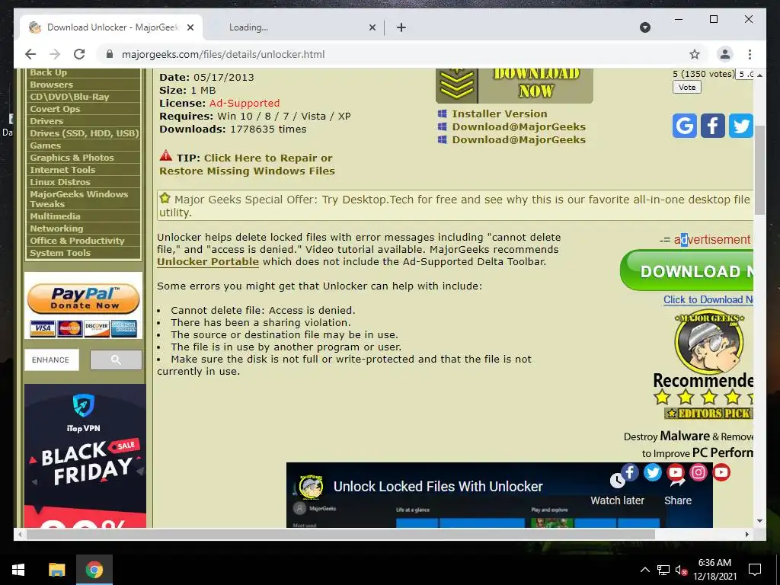
Task: Click the Click to Download ad link
Action: point(708,299)
